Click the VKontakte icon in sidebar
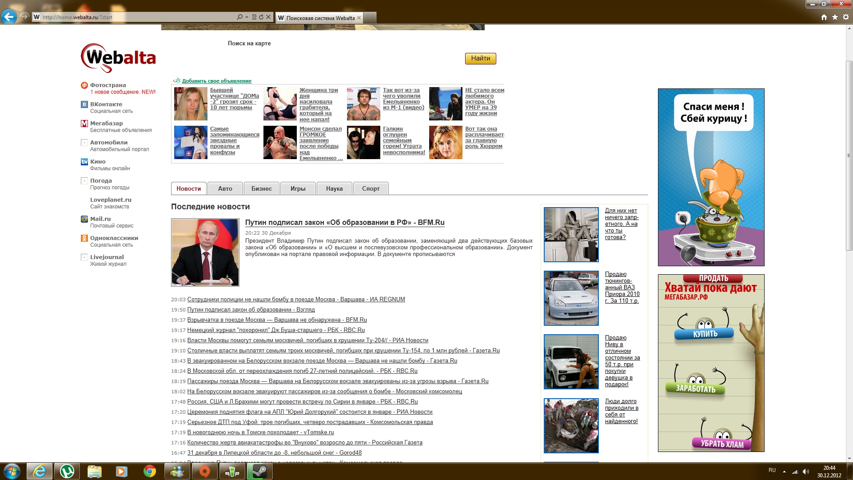 tap(84, 104)
